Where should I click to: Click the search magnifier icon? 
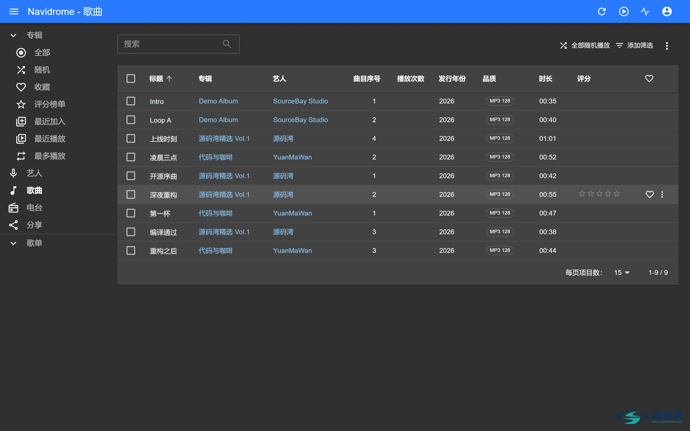[227, 44]
